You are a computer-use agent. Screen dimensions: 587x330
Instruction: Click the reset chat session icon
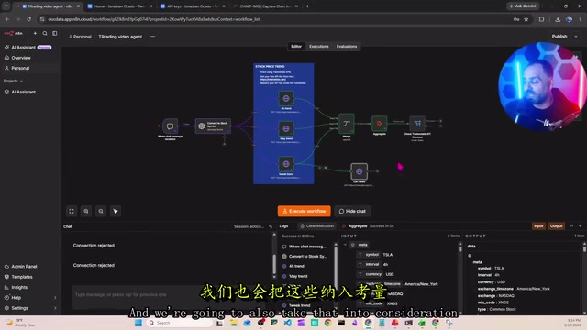tap(271, 226)
